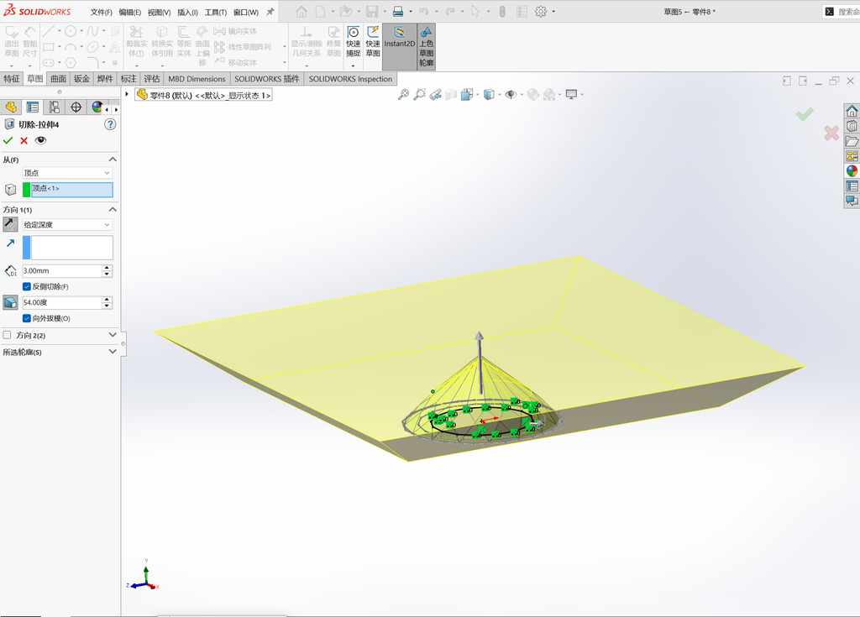The image size is (860, 617).
Task: Decrease draft angle with 54.00度 down stepper
Action: click(107, 306)
